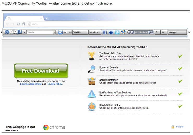The width and height of the screenshot is (193, 135).
Task: Click the MixiDJ logo in the toolbar
Action: (x=13, y=32)
